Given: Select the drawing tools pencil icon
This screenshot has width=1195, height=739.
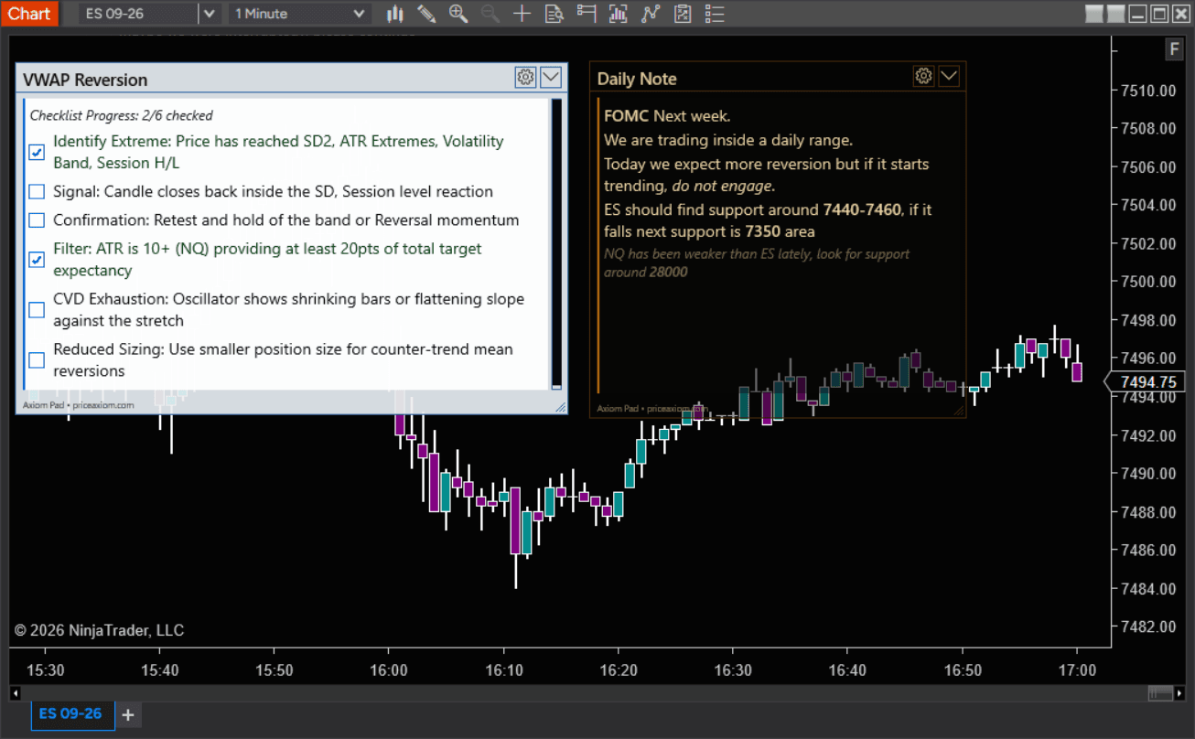Looking at the screenshot, I should point(426,14).
